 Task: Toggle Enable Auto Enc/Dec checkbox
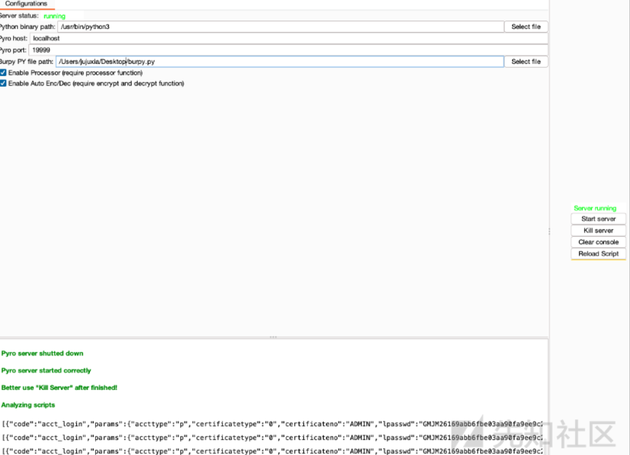(3, 84)
